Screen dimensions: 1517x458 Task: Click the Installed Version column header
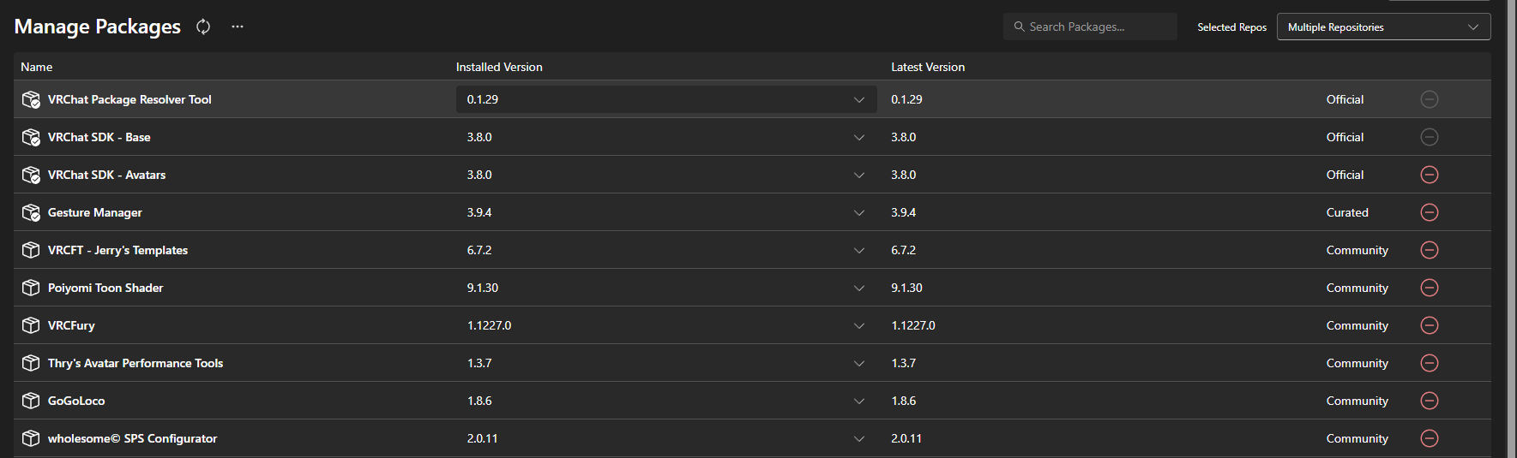click(499, 67)
